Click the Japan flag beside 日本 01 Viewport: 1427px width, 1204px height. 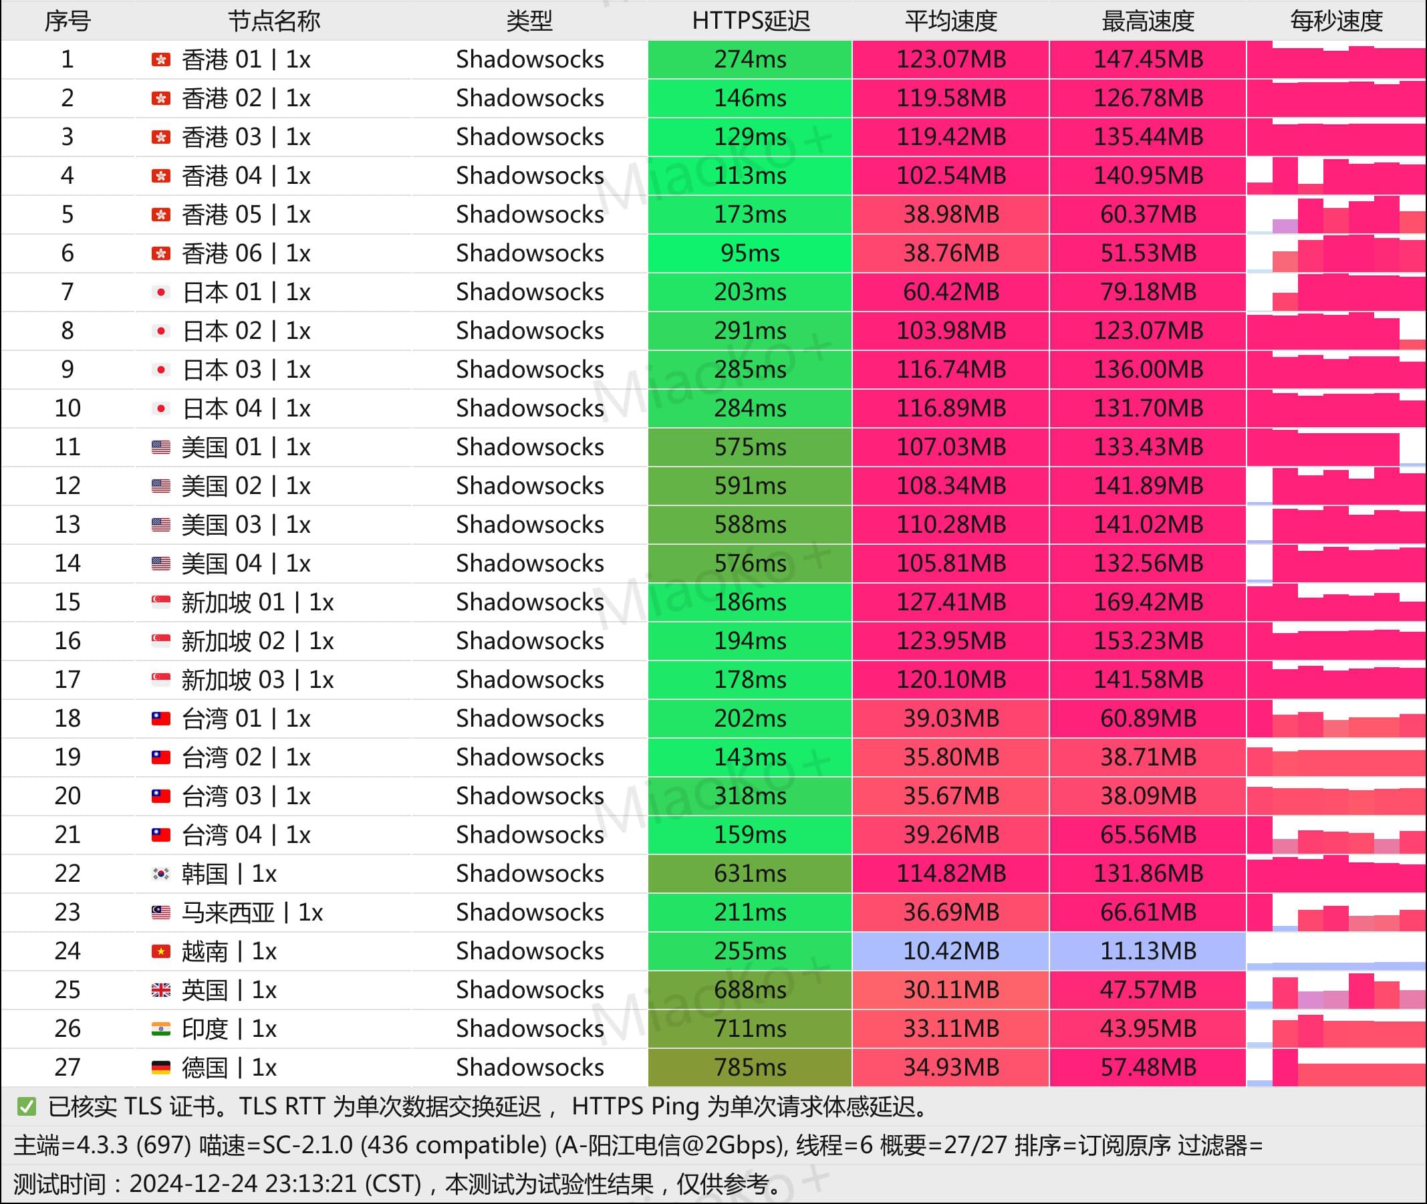[x=160, y=292]
